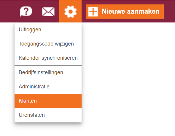Choose Kalender synchroniseren
175x136 pixels.
pyautogui.click(x=48, y=58)
